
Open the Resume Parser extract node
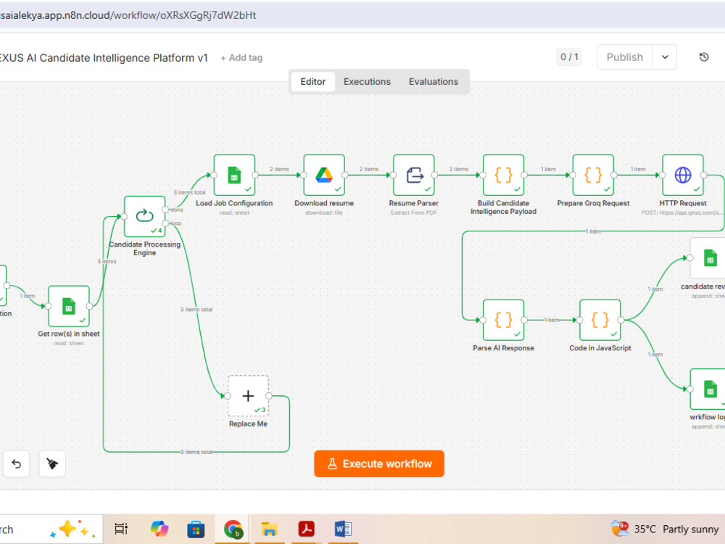point(414,175)
